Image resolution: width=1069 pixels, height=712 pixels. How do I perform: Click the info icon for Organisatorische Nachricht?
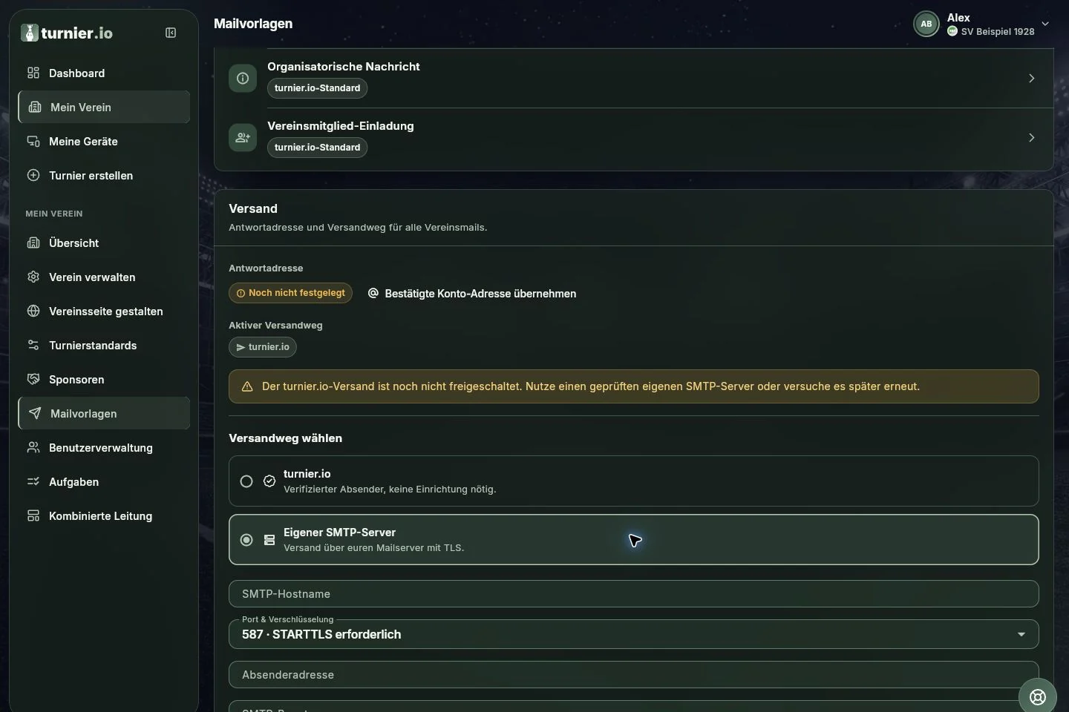tap(243, 78)
